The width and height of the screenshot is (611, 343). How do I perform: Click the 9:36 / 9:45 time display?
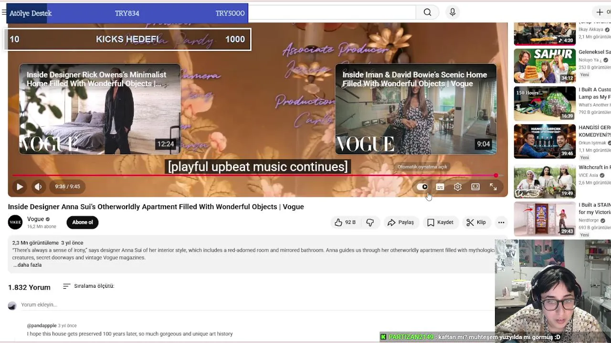click(x=67, y=187)
